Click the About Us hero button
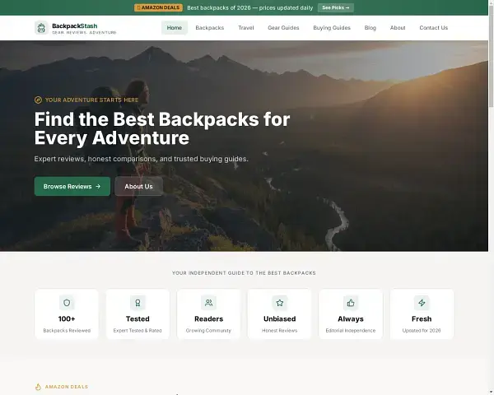494x395 pixels. pos(138,186)
